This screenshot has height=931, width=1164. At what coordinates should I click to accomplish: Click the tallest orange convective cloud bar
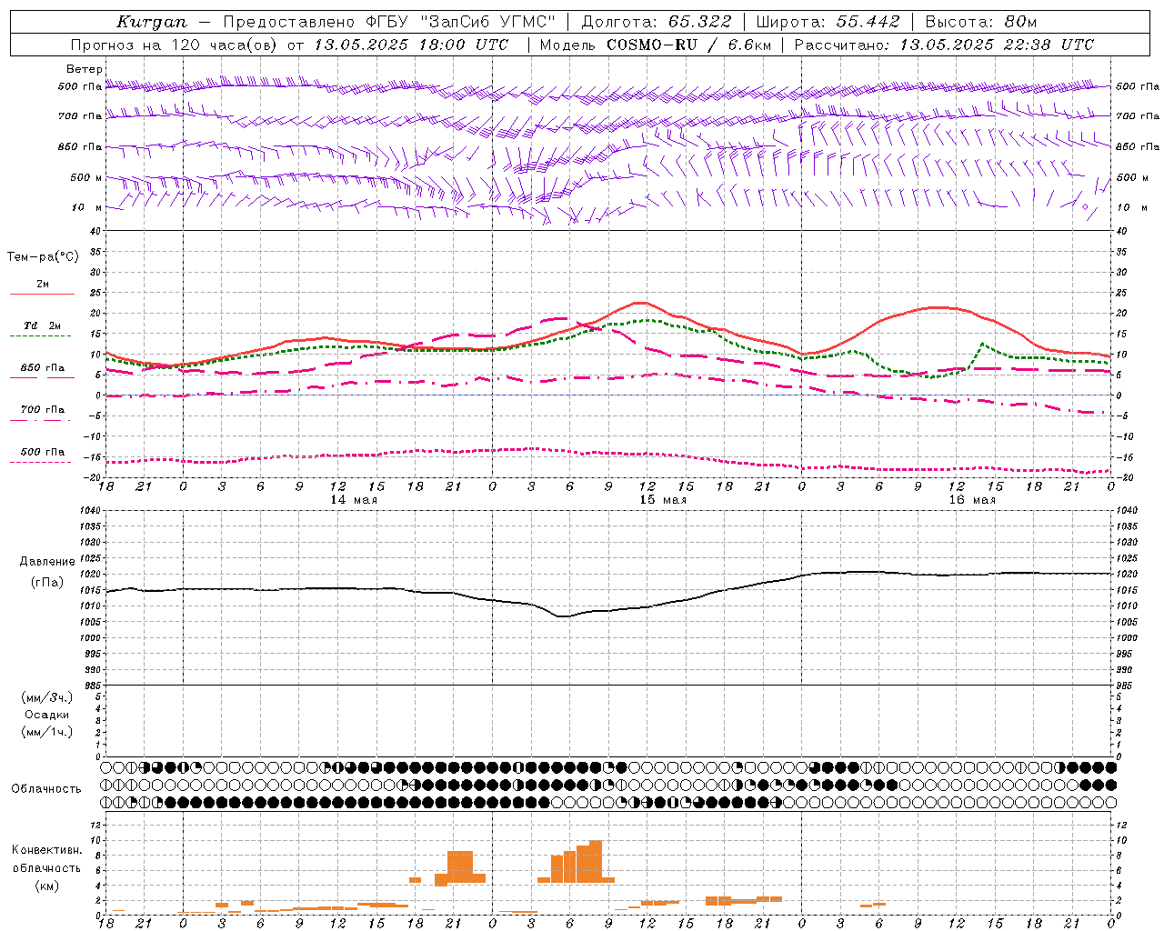click(x=595, y=861)
